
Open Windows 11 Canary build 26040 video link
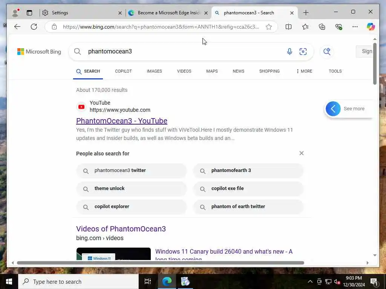click(x=224, y=255)
